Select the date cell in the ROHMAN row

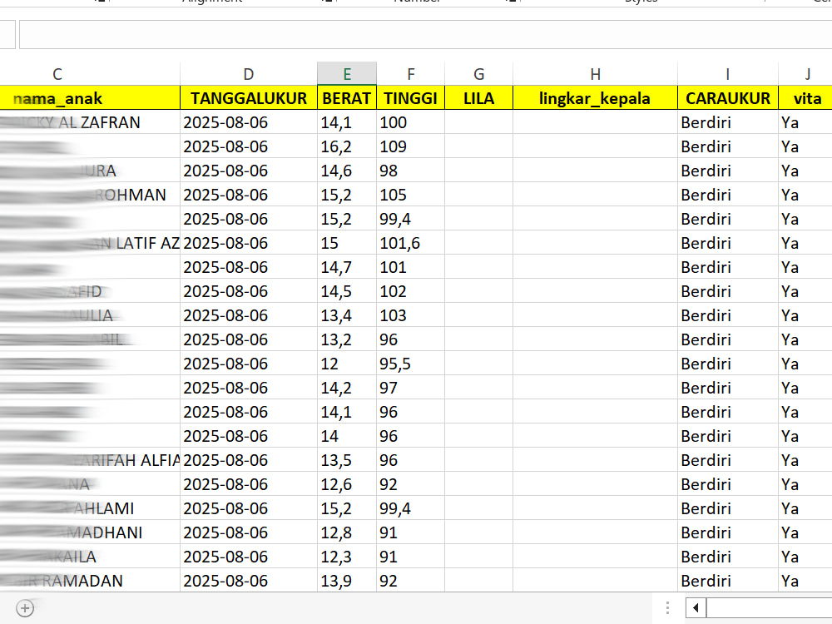(248, 195)
